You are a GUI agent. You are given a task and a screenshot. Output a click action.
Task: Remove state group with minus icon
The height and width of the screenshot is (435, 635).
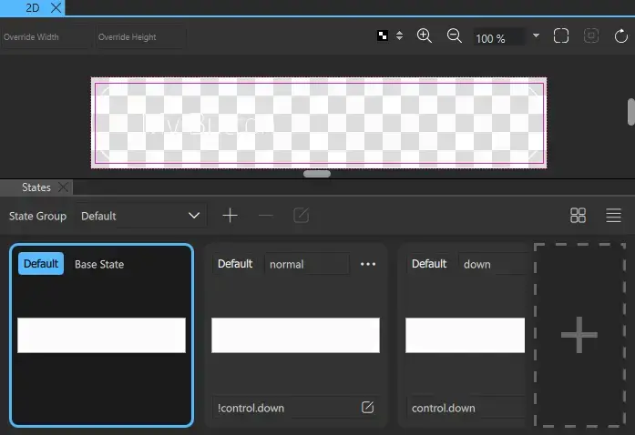tap(265, 216)
